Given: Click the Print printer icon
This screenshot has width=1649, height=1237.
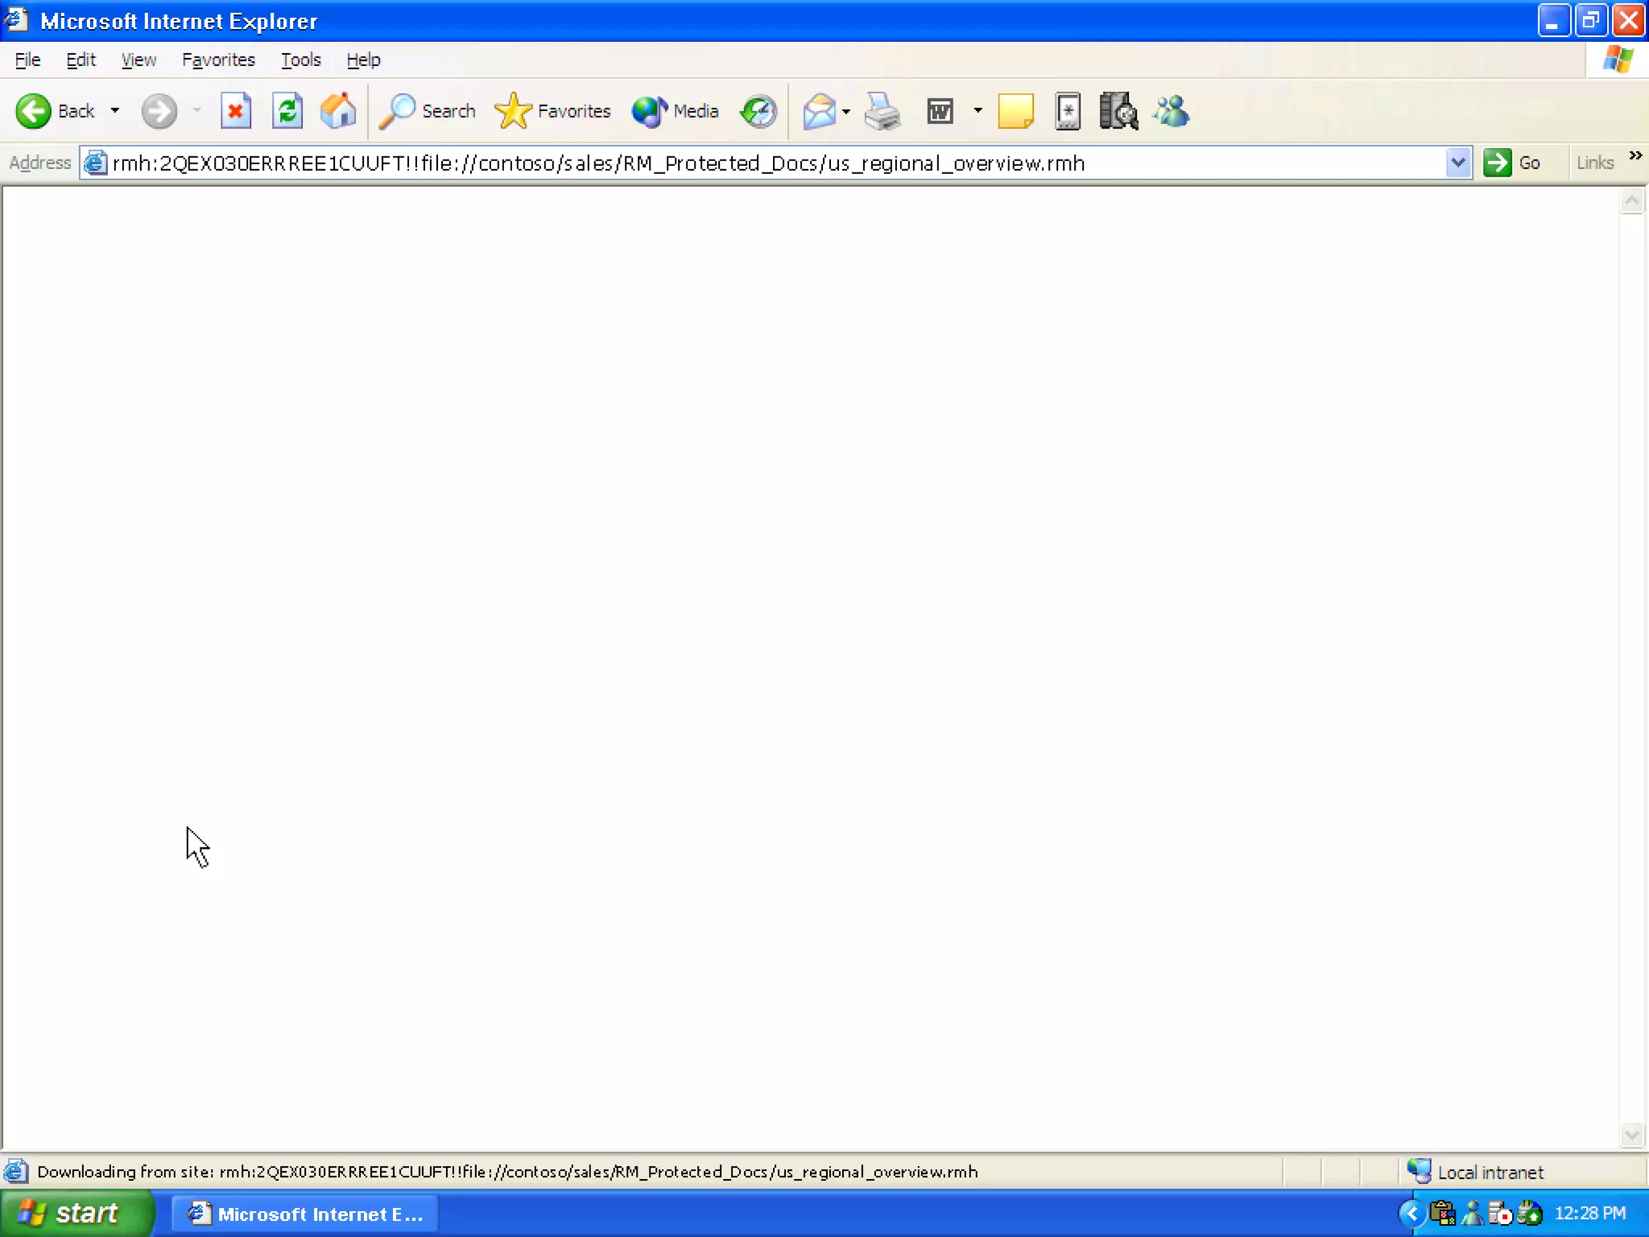Looking at the screenshot, I should pos(882,111).
